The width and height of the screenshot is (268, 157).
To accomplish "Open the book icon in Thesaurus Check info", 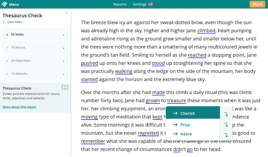I will click(65, 87).
